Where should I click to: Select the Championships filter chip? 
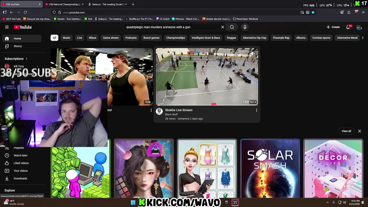pos(176,38)
